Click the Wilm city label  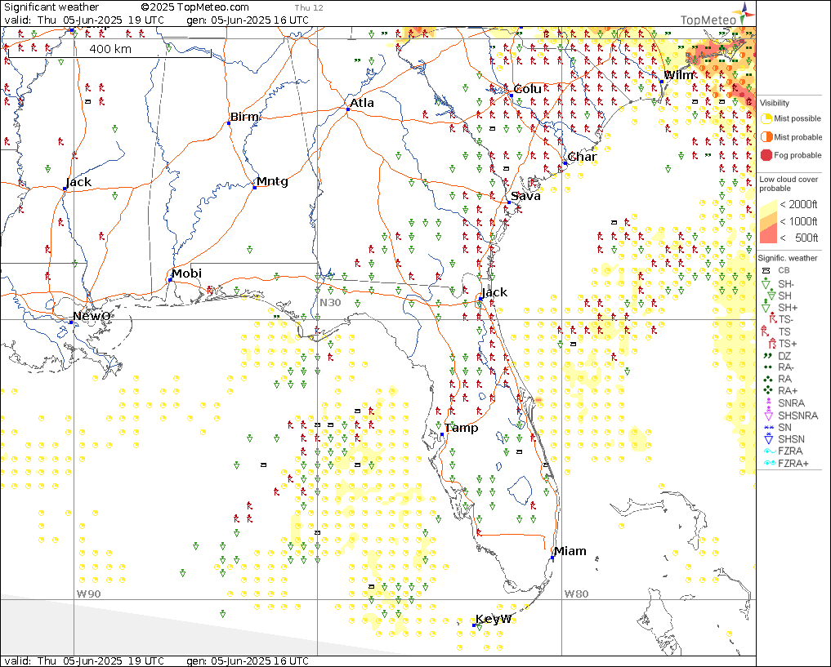679,75
